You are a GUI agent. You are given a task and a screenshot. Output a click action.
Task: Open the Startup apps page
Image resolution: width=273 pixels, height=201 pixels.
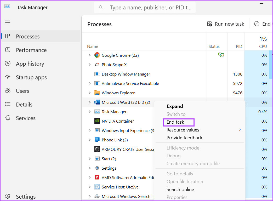(x=41, y=77)
